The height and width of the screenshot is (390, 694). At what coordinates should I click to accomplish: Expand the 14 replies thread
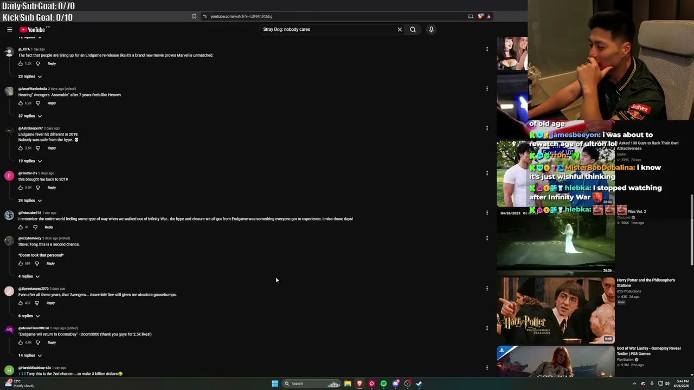[30, 355]
